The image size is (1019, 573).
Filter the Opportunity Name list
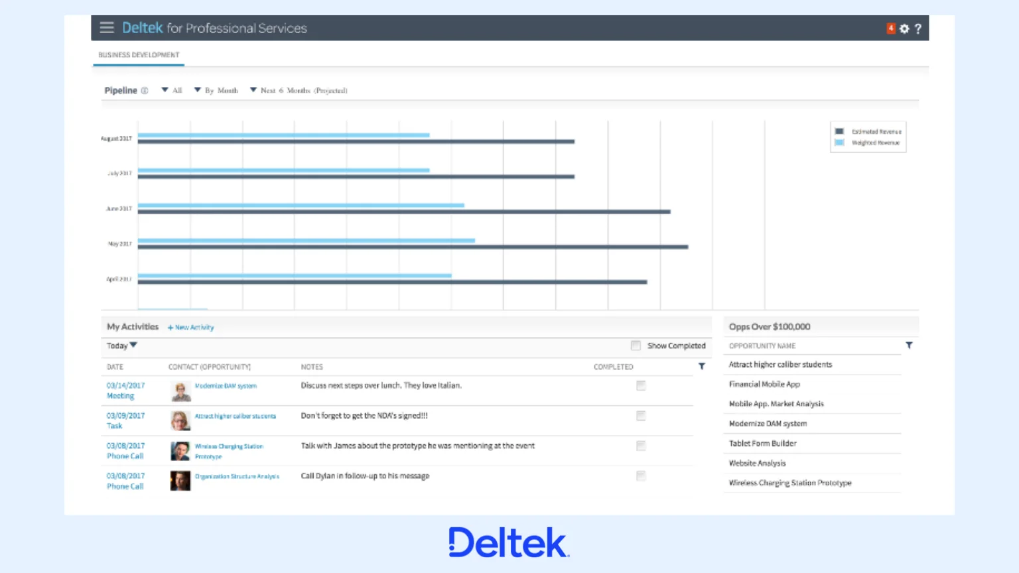(x=909, y=346)
